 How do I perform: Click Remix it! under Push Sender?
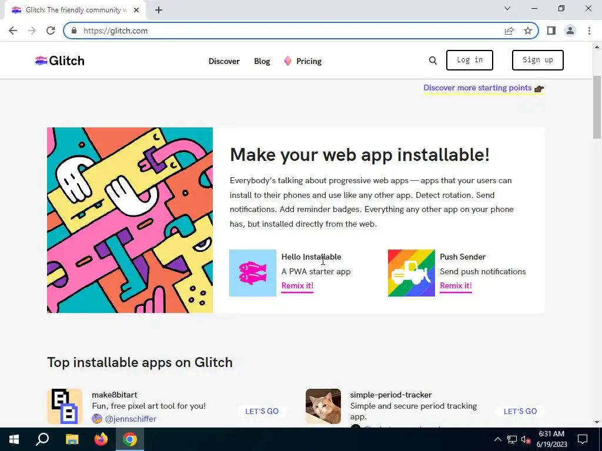click(x=456, y=286)
